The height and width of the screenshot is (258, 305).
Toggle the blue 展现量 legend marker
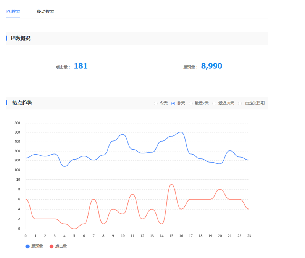[x=27, y=246]
